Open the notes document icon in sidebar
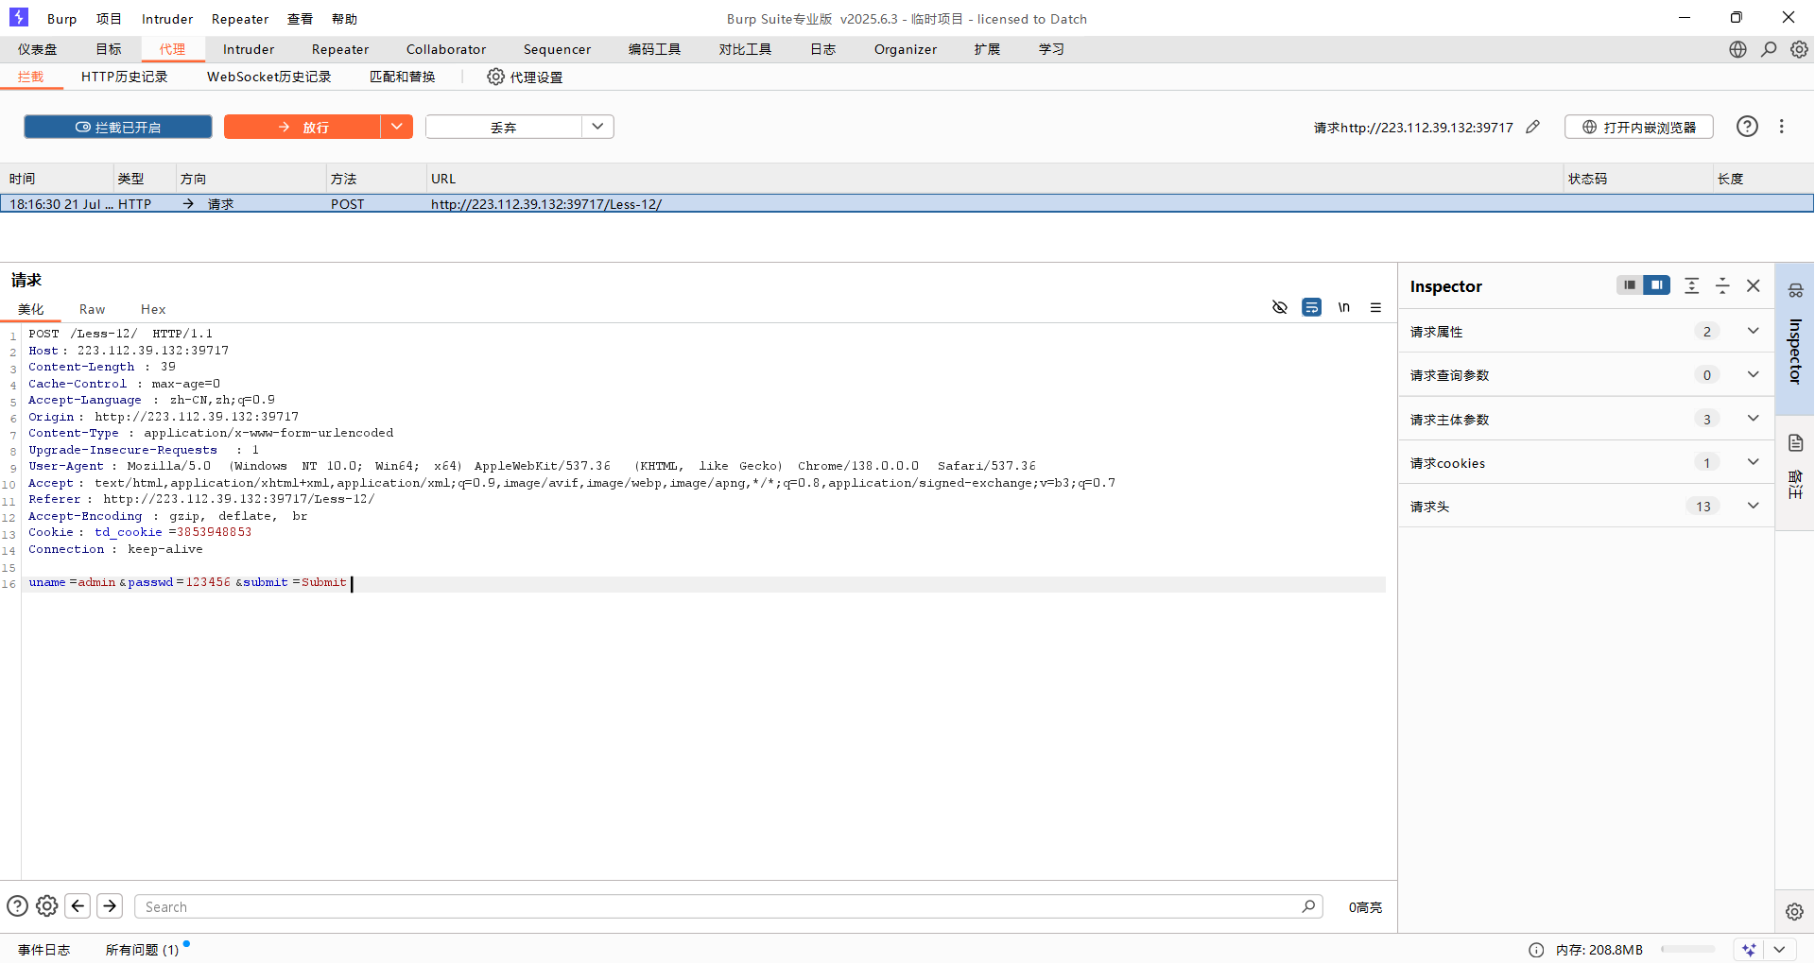1815x964 pixels. 1795,442
